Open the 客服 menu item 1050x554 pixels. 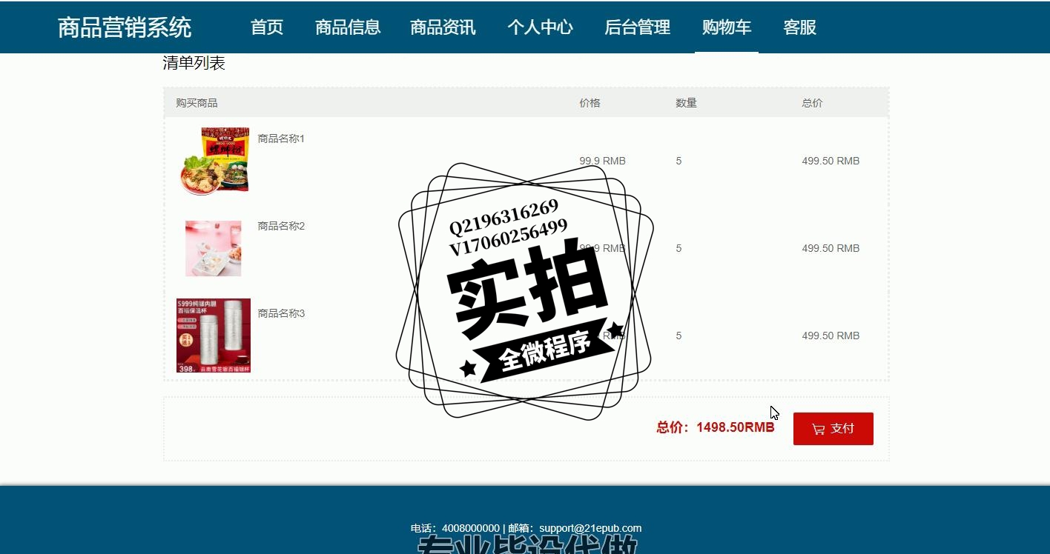coord(800,27)
